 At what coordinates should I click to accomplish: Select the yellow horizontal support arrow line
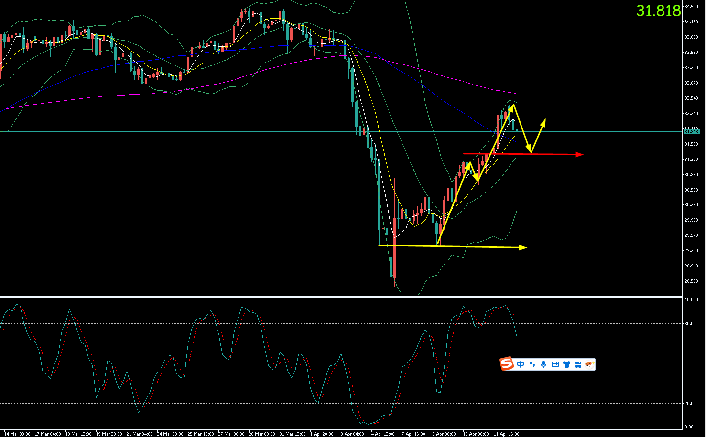pyautogui.click(x=454, y=246)
